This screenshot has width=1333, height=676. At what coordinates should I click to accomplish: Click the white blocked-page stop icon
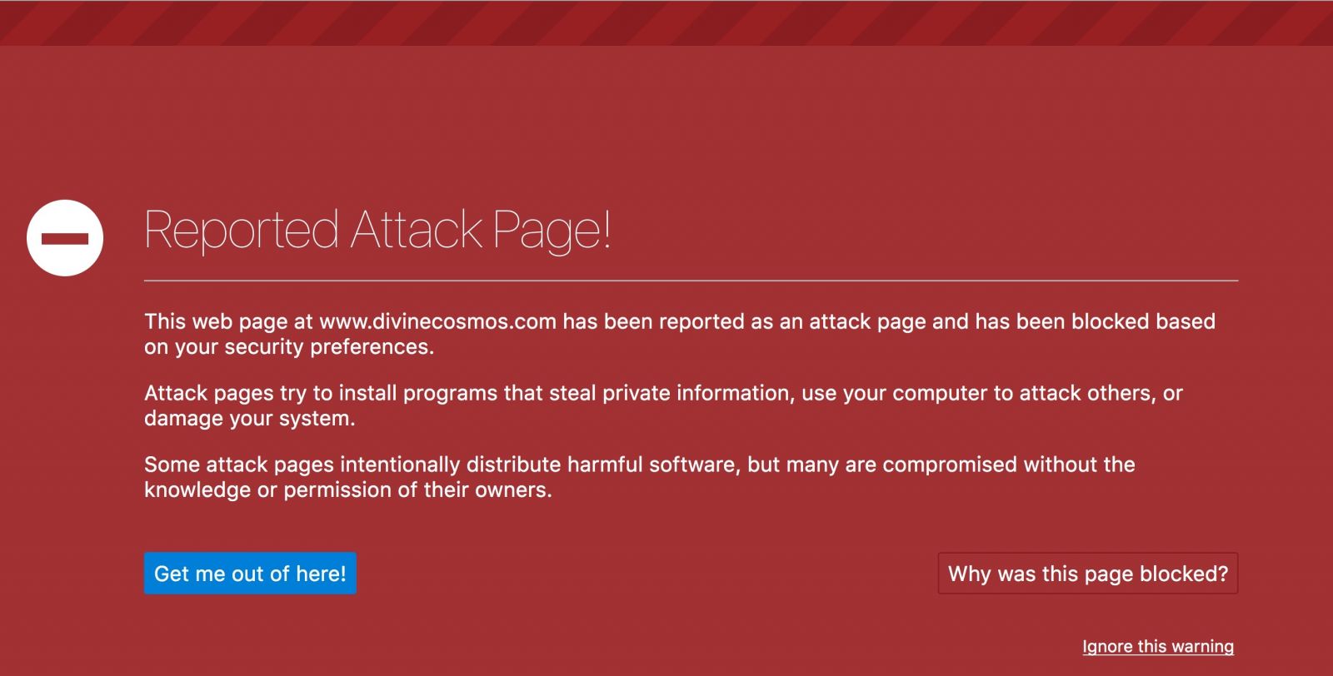click(x=65, y=238)
